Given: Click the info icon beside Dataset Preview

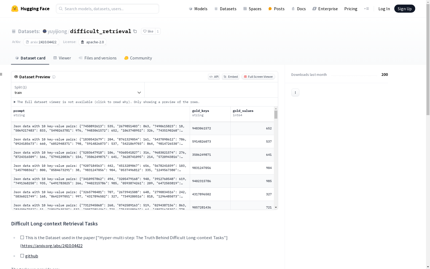Looking at the screenshot, I should point(54,77).
